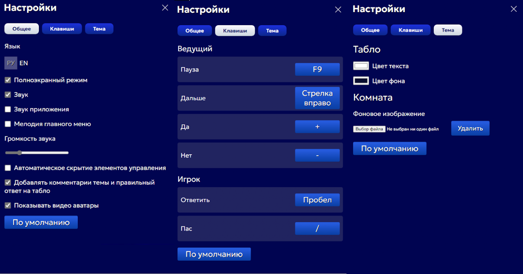Click the Стрелка вправо key for Дальше

tap(317, 98)
